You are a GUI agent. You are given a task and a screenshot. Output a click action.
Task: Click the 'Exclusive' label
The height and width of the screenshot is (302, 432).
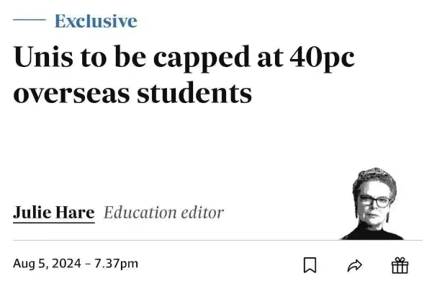[96, 22]
